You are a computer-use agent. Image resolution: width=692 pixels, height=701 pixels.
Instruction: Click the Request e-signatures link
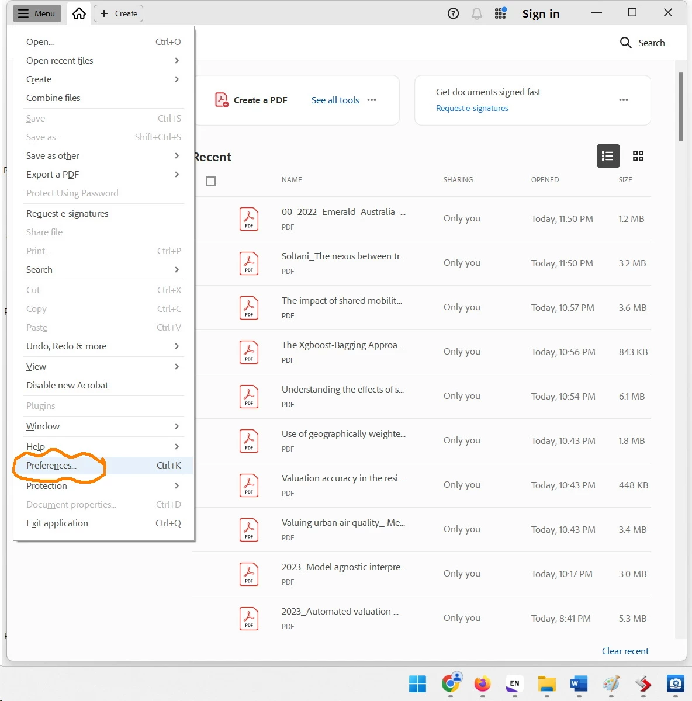pyautogui.click(x=472, y=108)
